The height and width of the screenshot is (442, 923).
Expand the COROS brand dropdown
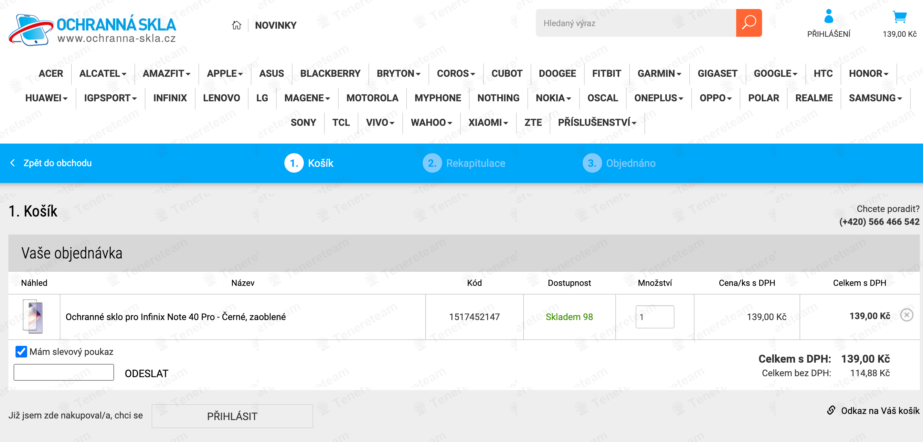coord(456,74)
